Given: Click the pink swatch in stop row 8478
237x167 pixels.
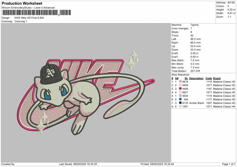Looking at the screenshot, I should pos(181,82).
